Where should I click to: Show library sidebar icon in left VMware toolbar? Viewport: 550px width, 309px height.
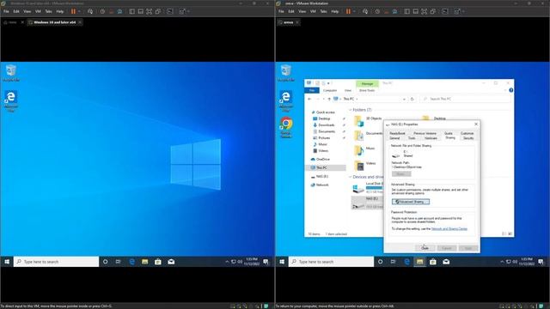point(131,11)
